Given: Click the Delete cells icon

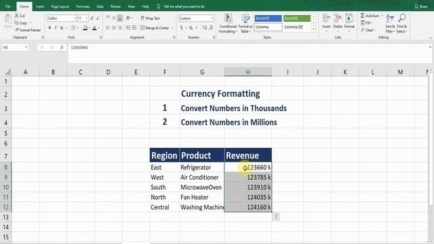Looking at the screenshot, I should pyautogui.click(x=338, y=18).
